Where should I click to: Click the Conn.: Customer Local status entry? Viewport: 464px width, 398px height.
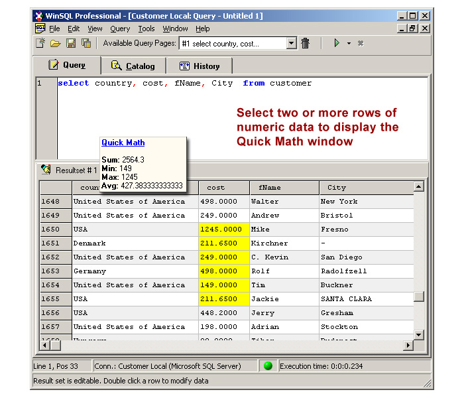(x=175, y=366)
